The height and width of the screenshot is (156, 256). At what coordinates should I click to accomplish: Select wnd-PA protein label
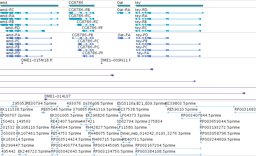(13, 35)
